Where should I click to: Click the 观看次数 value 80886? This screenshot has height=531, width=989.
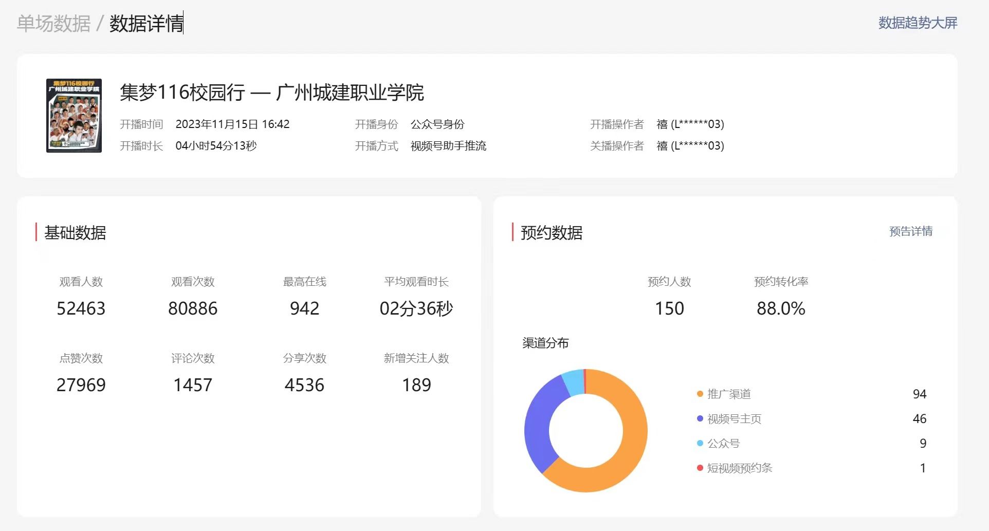click(x=193, y=308)
